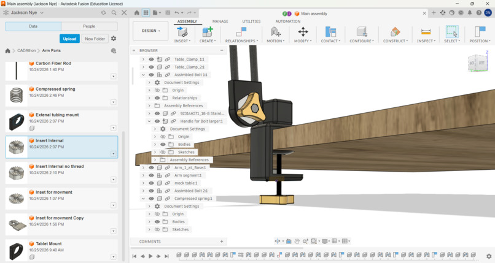Play the timeline
The image size is (495, 263).
pyautogui.click(x=150, y=256)
